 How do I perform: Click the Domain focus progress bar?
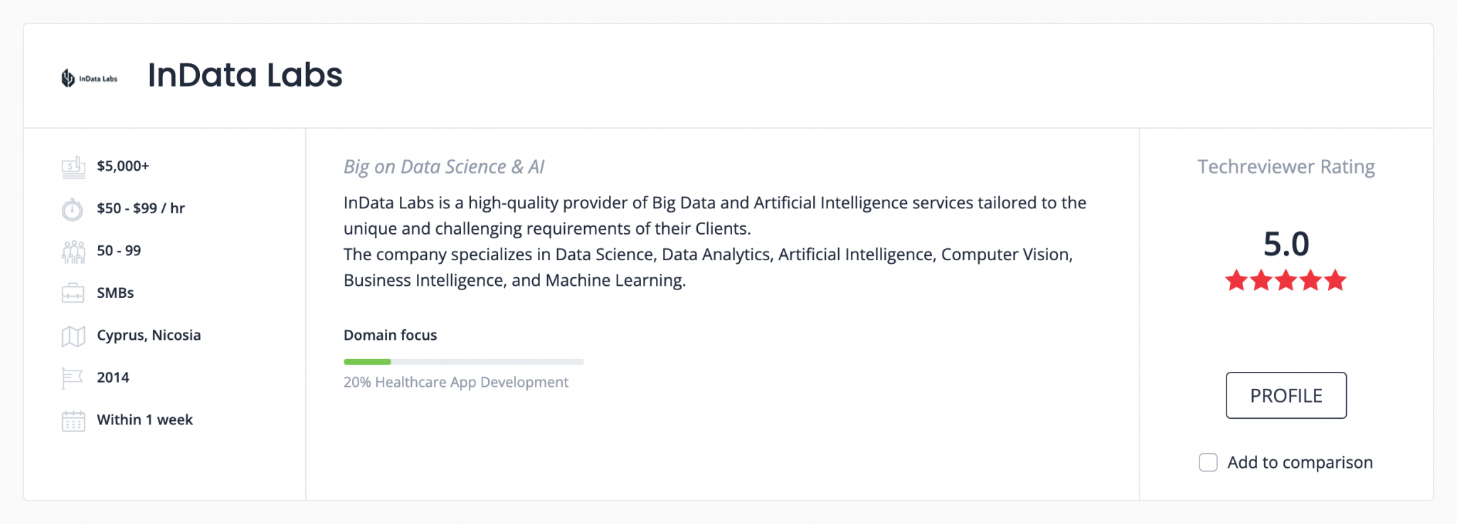tap(462, 361)
